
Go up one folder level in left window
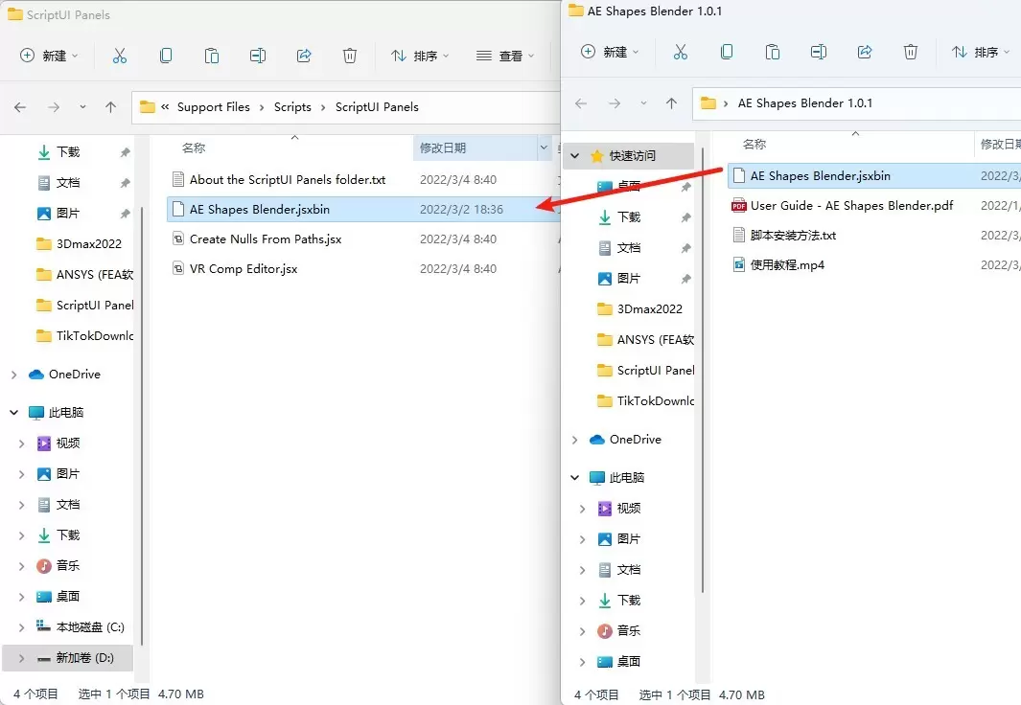click(x=111, y=107)
